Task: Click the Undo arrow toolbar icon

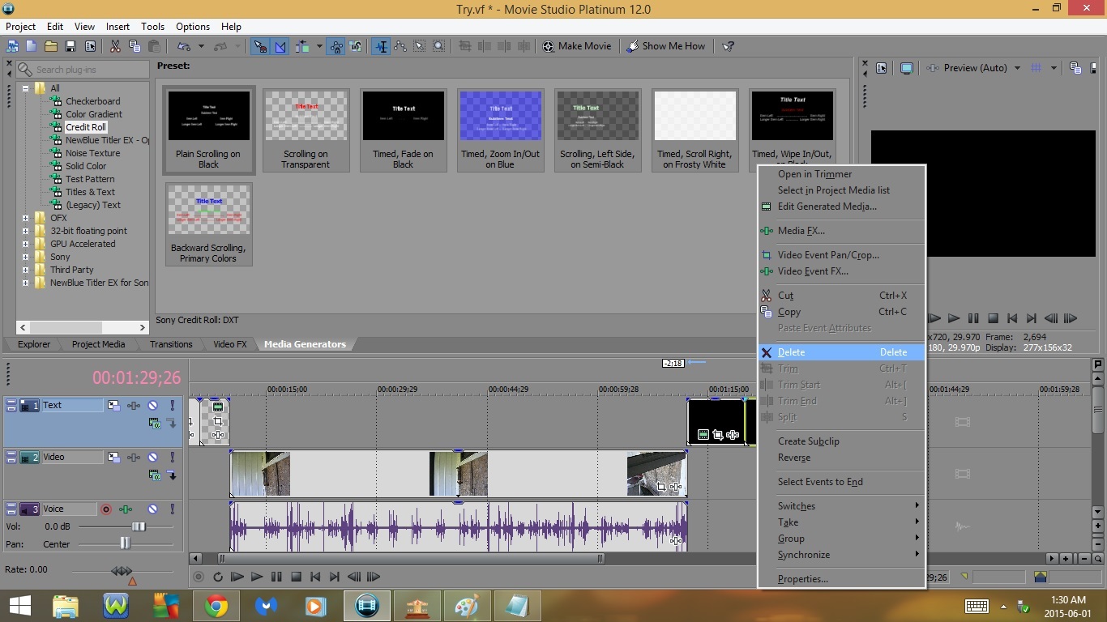Action: [184, 46]
